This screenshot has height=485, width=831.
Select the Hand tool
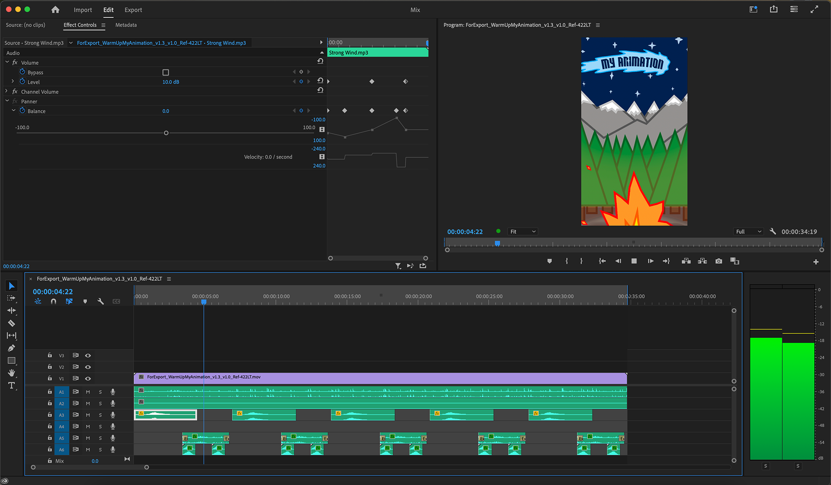(12, 373)
